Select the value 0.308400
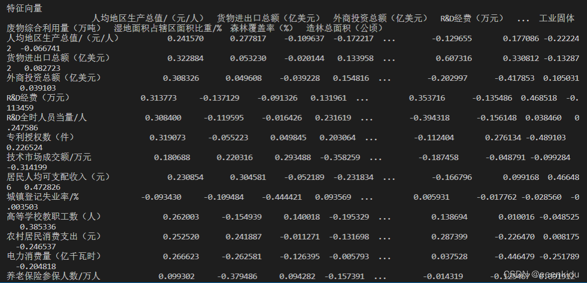The height and width of the screenshot is (283, 587). (163, 118)
